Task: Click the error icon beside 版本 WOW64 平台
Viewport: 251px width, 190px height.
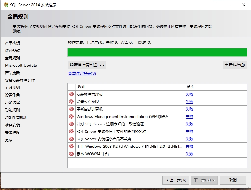Action: [72, 154]
